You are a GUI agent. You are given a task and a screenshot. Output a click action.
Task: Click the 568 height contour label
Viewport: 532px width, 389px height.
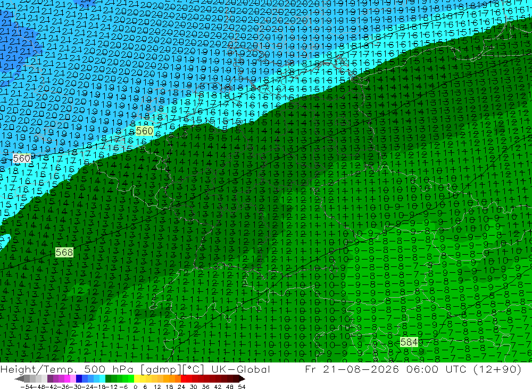(x=64, y=252)
